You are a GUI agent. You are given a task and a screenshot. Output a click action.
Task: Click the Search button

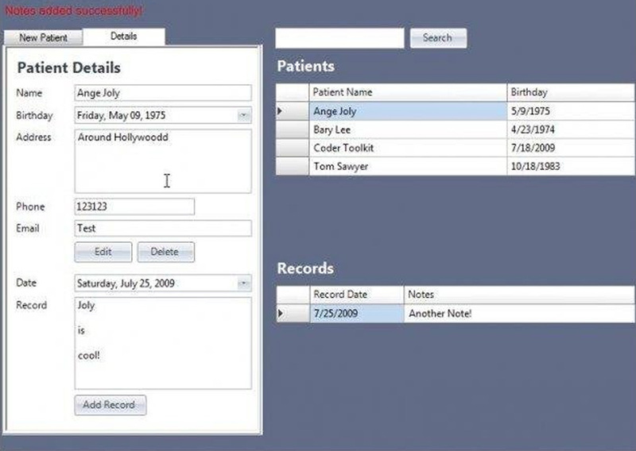pos(437,38)
